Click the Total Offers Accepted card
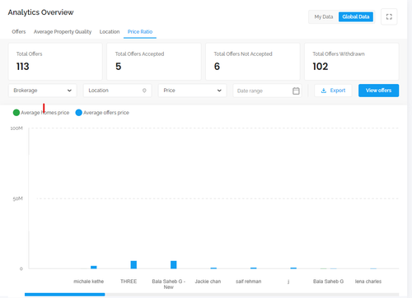The image size is (412, 298). (154, 62)
